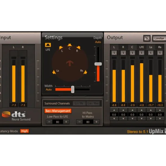Solo the L output channel
Image resolution: width=166 pixels, height=166 pixels.
click(114, 53)
